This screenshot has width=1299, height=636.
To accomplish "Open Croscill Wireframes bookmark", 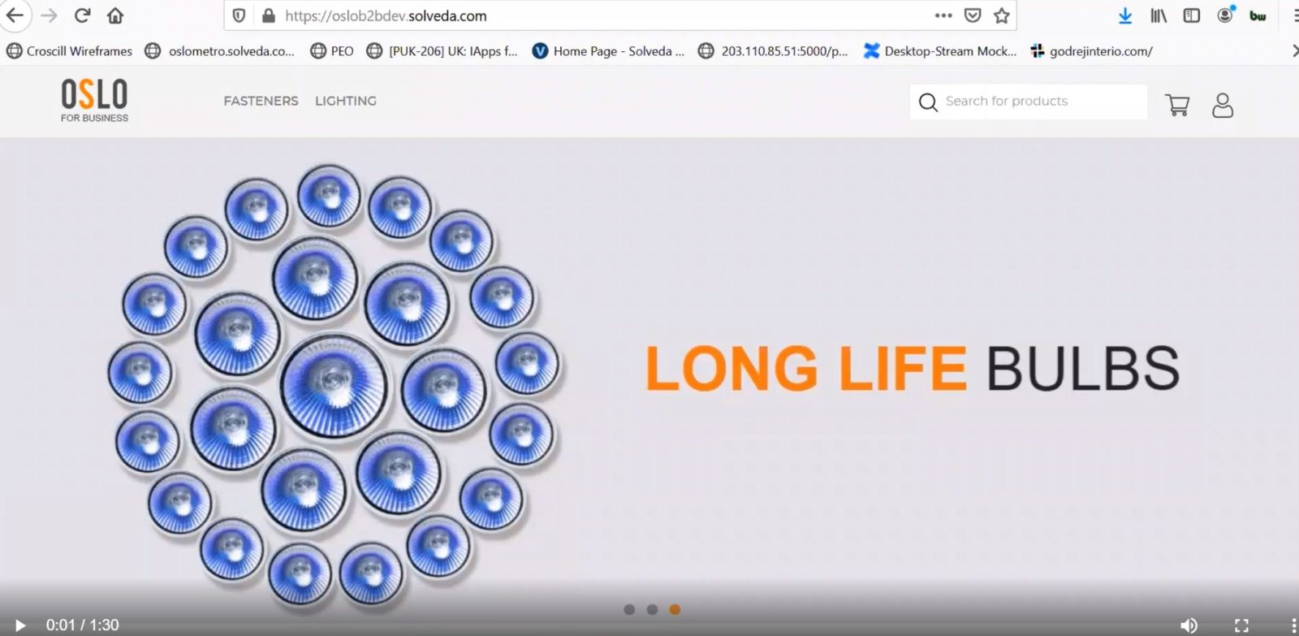I will [x=70, y=51].
